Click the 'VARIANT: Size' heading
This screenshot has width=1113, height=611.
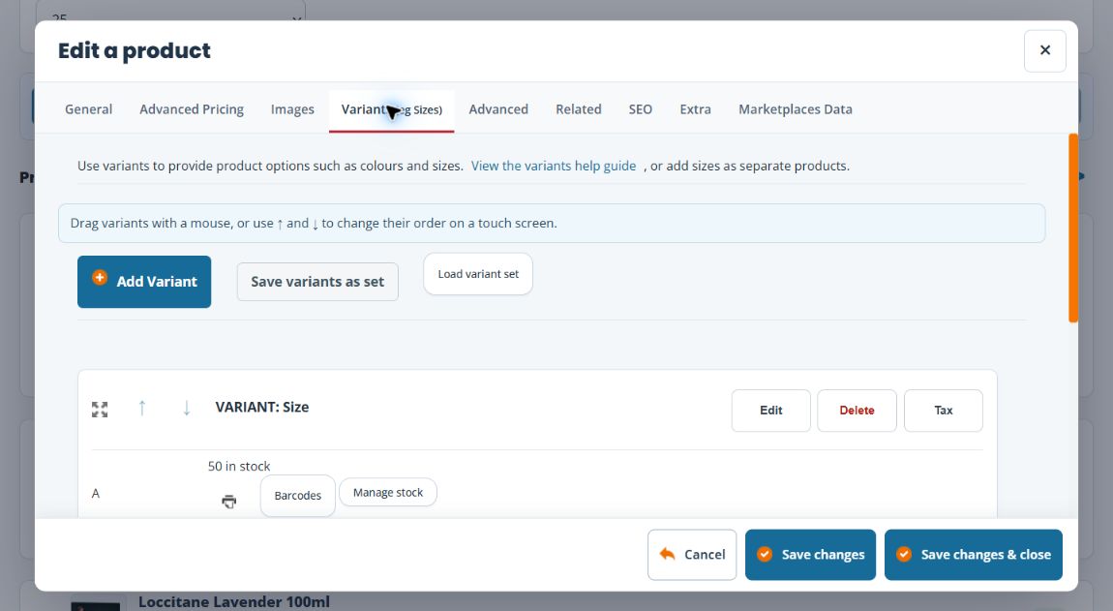point(262,407)
